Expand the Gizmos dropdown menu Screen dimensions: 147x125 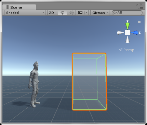coord(100,13)
